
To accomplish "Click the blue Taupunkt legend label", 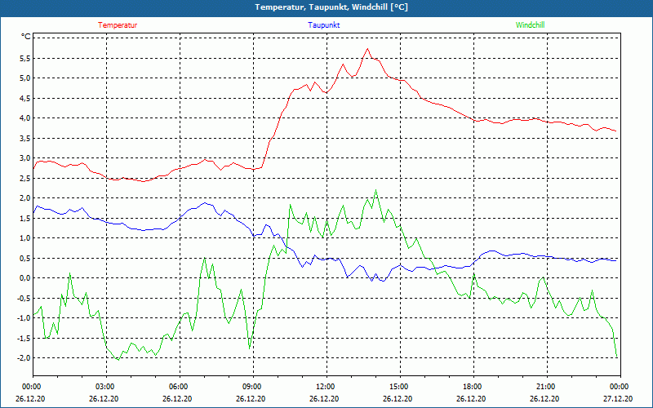I will pyautogui.click(x=324, y=25).
